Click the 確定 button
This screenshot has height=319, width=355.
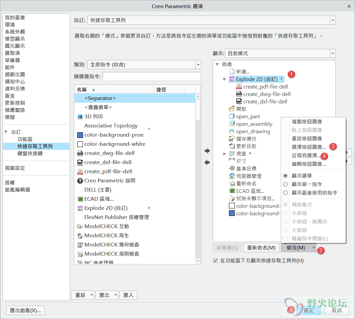[309, 310]
